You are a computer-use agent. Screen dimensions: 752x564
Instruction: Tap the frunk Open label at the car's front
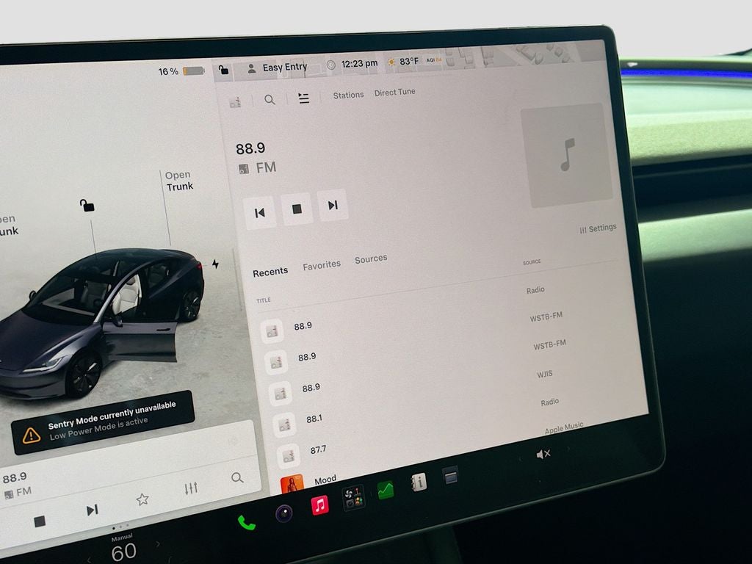point(8,225)
